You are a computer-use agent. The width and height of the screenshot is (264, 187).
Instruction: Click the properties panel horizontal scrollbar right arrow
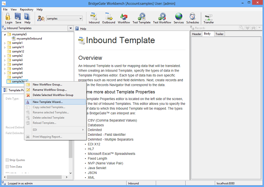pyautogui.click(x=67, y=177)
